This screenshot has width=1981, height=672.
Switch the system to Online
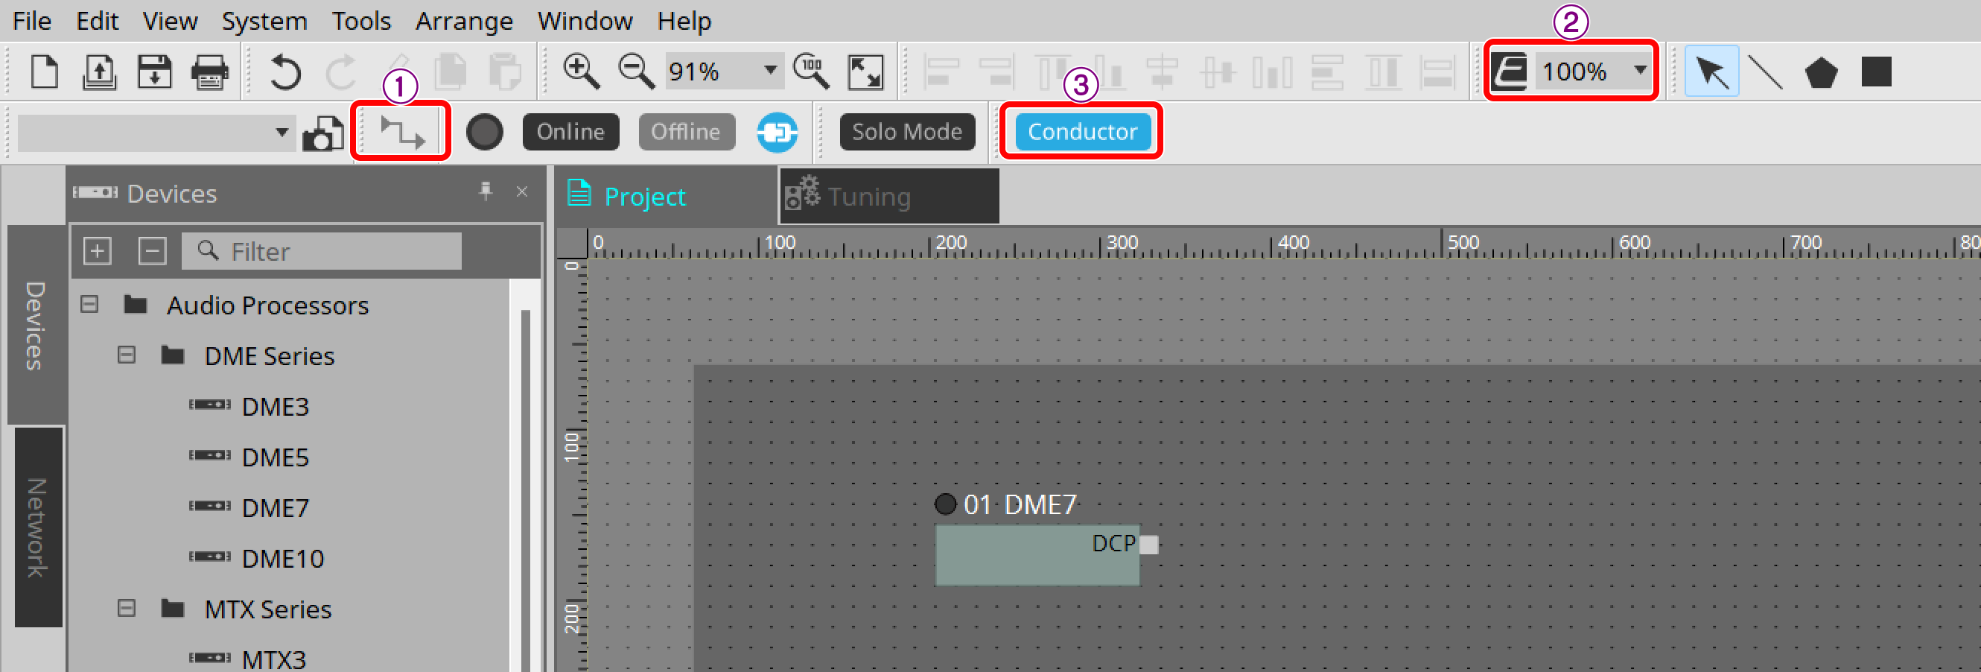570,130
